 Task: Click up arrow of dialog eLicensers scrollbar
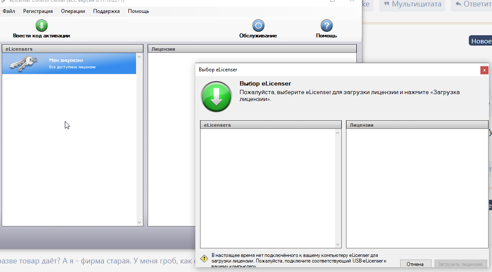tap(337, 133)
